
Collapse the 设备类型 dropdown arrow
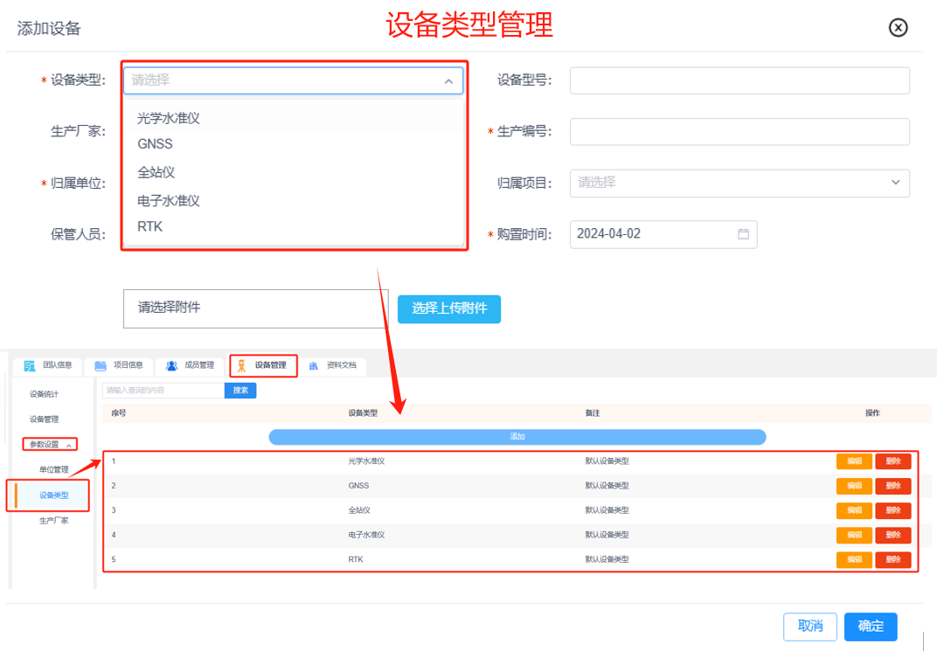448,81
